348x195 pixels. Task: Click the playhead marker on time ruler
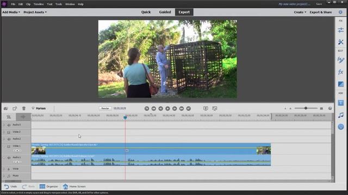pyautogui.click(x=125, y=118)
